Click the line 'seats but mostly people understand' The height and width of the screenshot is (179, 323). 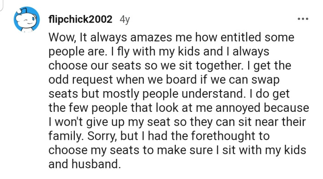(x=169, y=94)
